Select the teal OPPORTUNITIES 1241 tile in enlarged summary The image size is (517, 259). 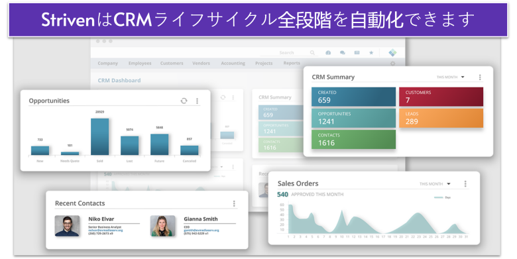coord(353,118)
